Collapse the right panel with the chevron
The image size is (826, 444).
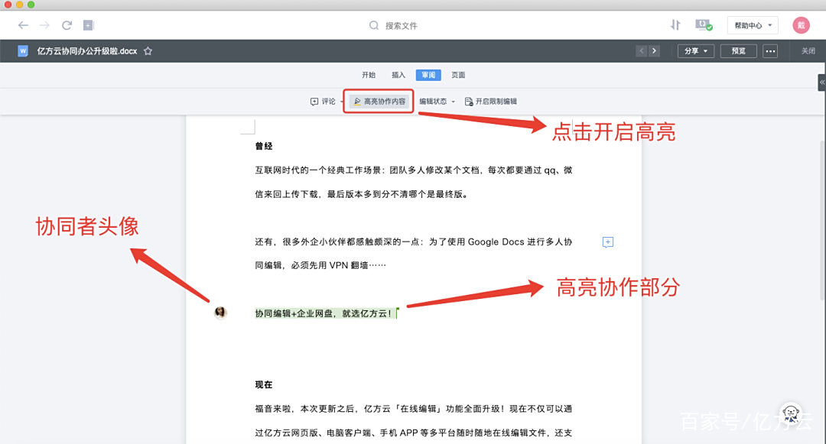tap(821, 82)
